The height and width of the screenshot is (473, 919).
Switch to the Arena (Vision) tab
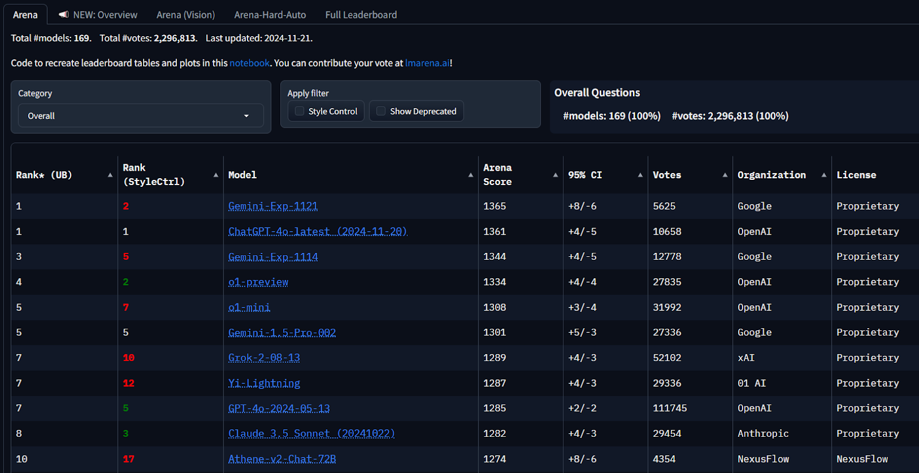186,15
